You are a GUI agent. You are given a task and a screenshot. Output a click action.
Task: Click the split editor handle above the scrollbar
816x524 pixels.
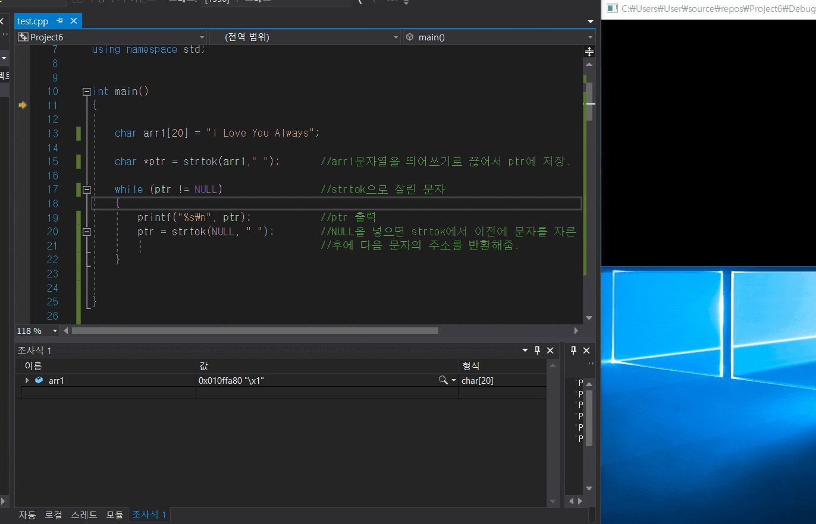pos(589,52)
